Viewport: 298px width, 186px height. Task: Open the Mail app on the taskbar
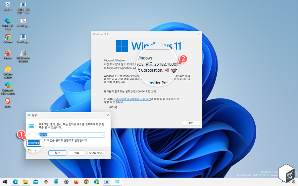[x=36, y=182]
